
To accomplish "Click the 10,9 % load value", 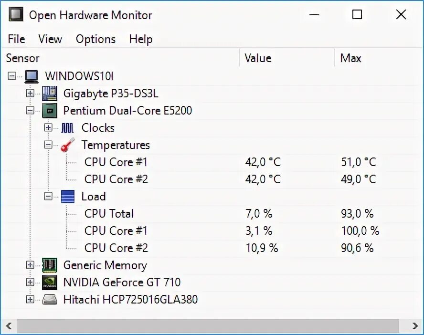I will [262, 248].
